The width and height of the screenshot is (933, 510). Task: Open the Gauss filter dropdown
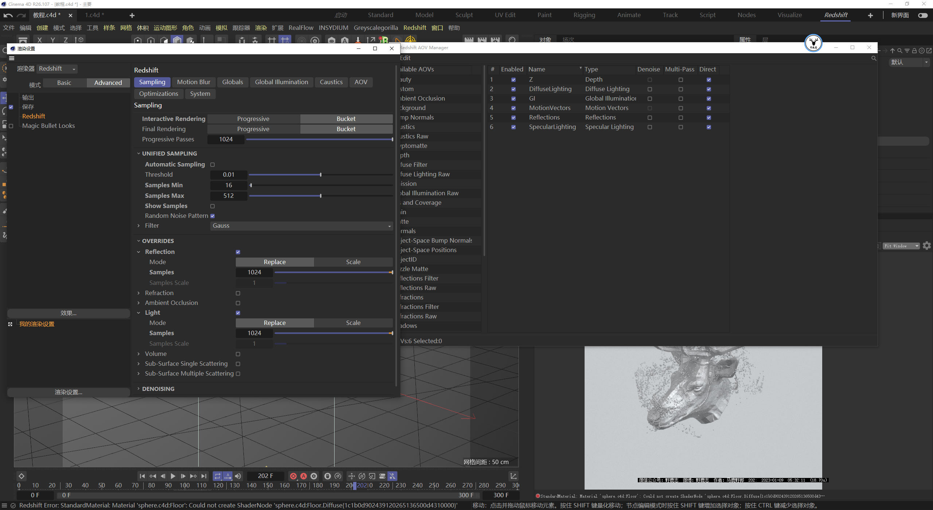coord(301,226)
